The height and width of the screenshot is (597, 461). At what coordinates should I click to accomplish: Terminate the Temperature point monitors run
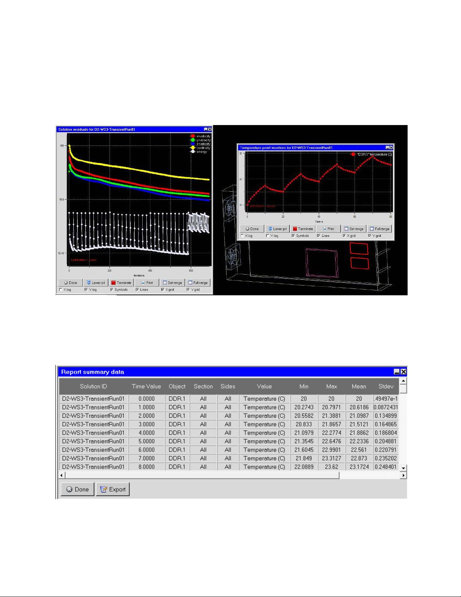click(x=303, y=229)
